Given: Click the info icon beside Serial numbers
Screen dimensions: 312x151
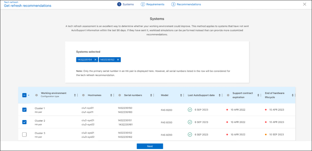Looking at the screenshot, I should pos(120,95).
